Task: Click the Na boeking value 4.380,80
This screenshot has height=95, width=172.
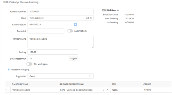Action: pyautogui.click(x=129, y=22)
